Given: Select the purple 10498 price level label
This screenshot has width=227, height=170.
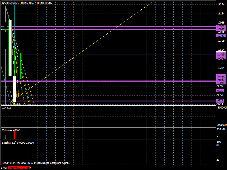Looking at the screenshot, I should pyautogui.click(x=221, y=54).
